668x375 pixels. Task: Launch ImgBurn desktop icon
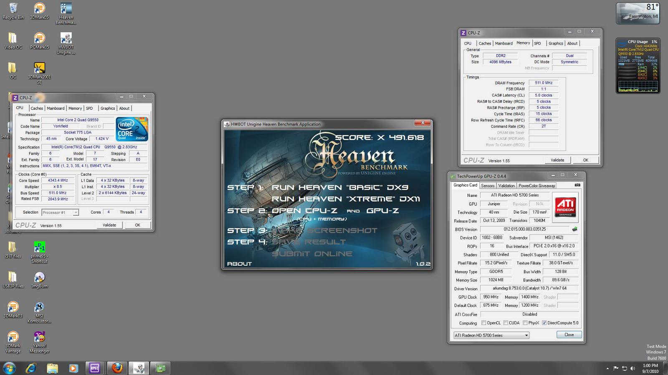coord(39,279)
